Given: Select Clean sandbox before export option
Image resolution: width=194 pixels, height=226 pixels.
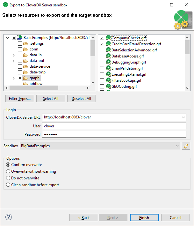Looking at the screenshot, I should [8, 185].
